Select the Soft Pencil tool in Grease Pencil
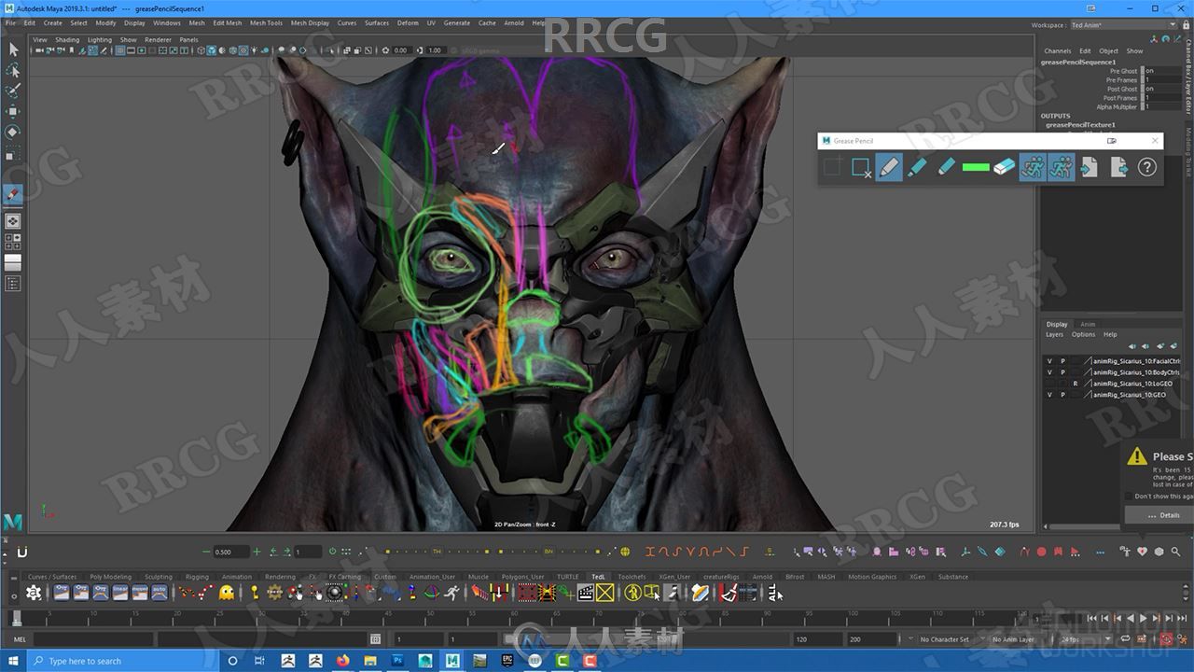This screenshot has width=1194, height=672. coord(946,167)
